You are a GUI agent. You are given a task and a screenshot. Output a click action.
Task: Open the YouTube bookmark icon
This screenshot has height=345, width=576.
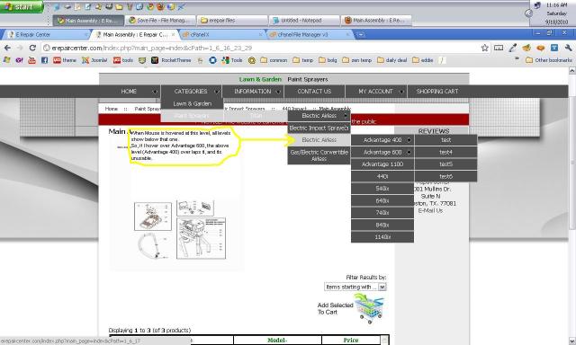click(32, 60)
